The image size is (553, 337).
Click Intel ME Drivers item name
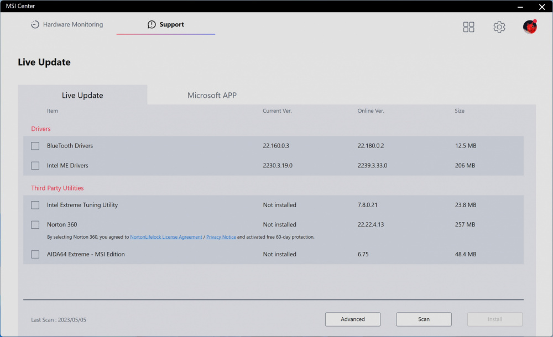coord(67,166)
